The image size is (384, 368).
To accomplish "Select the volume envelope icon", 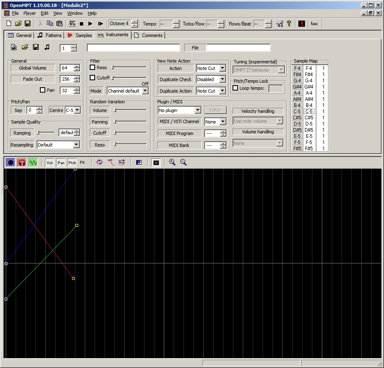I will (x=11, y=163).
